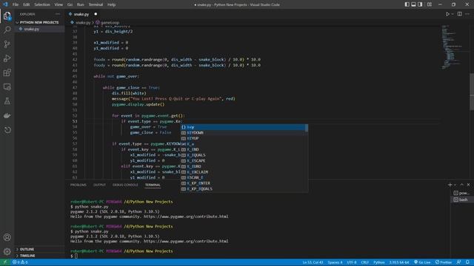
Task: Go to line via Ln 53, Col 43
Action: [x=313, y=262]
